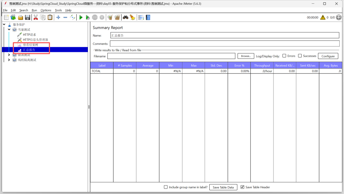Open the Options menu

pos(46,10)
